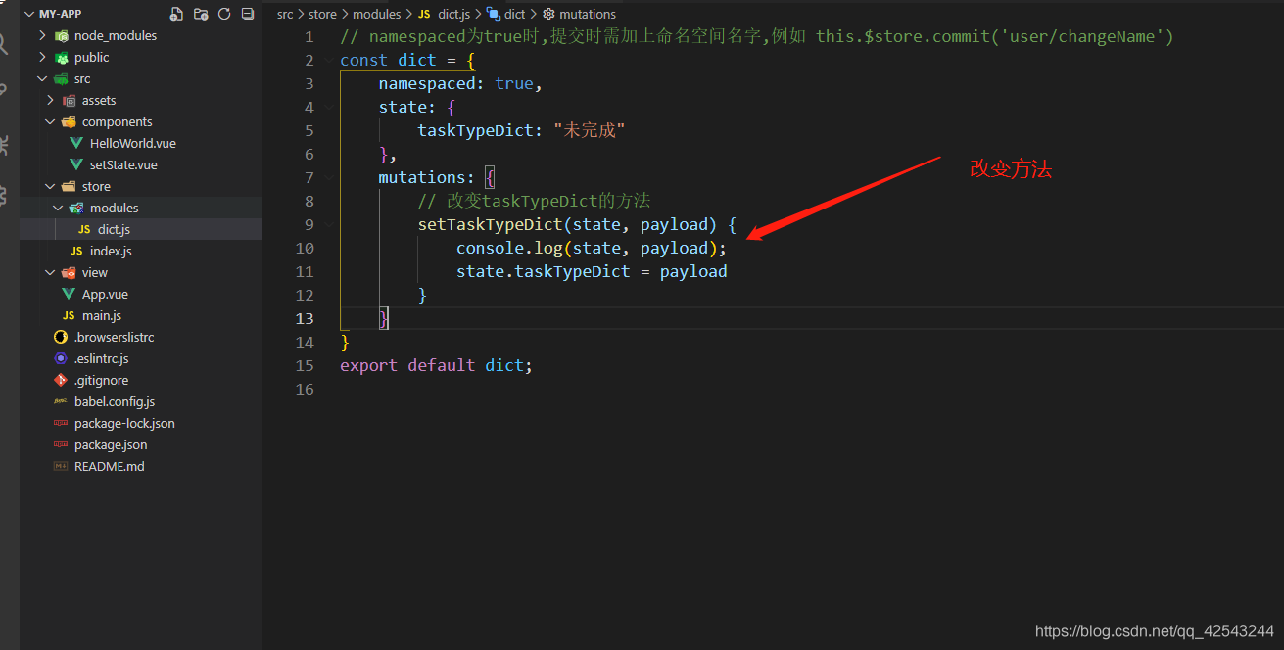
Task: Open the Run and Debug view
Action: 4,145
